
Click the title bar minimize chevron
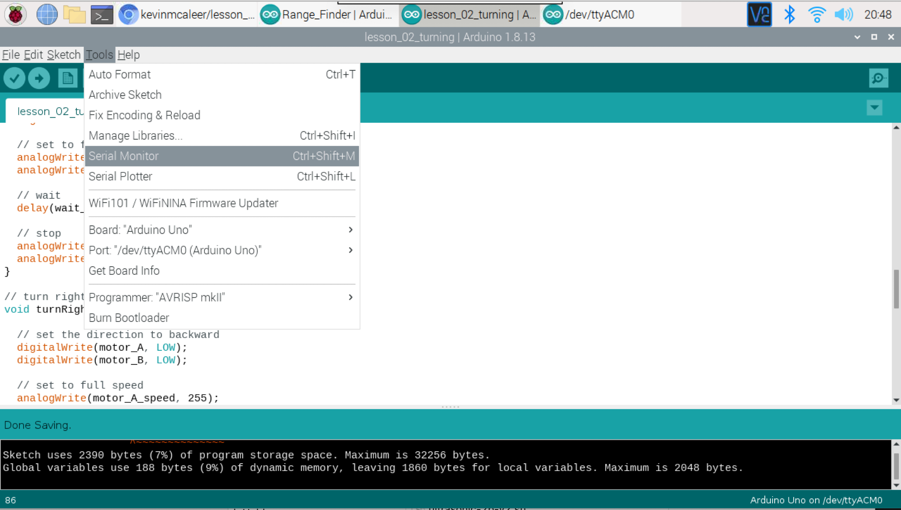[x=857, y=37]
